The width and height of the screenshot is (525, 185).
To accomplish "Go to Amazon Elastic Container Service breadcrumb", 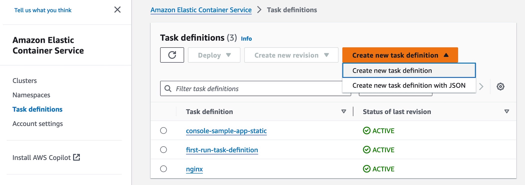I will click(x=201, y=10).
